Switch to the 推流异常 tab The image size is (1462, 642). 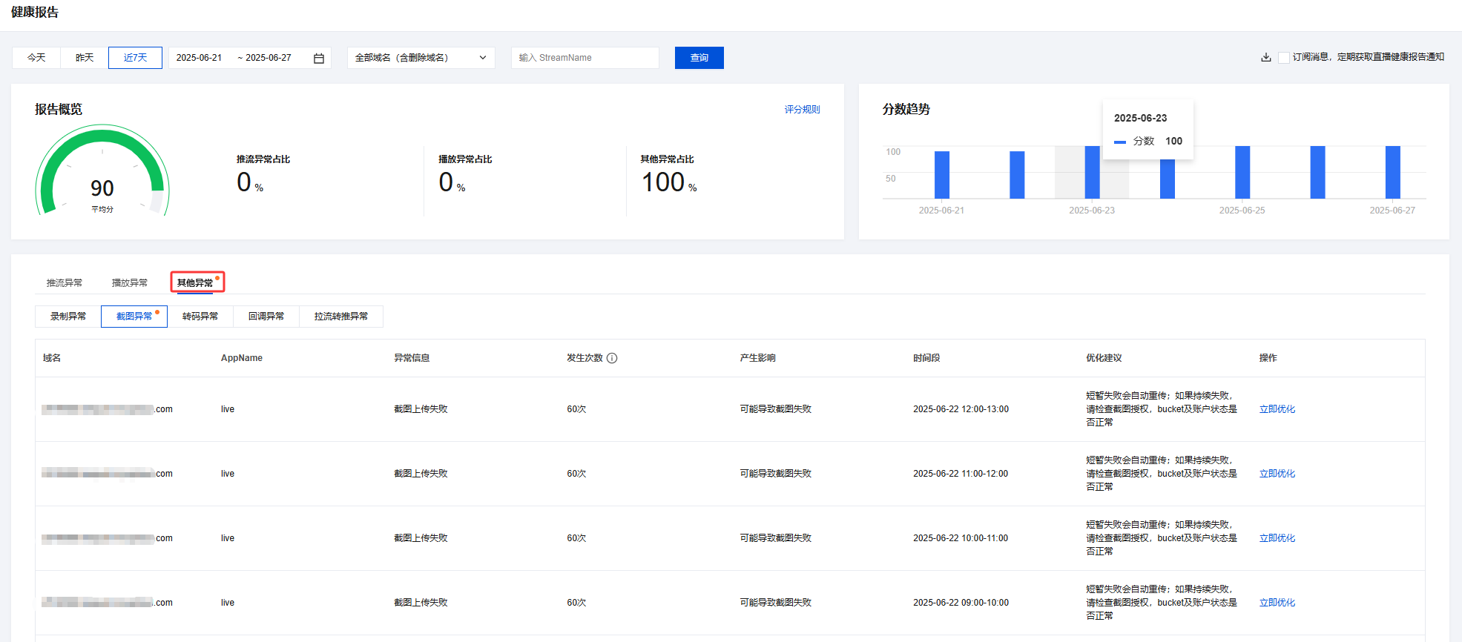click(x=65, y=282)
